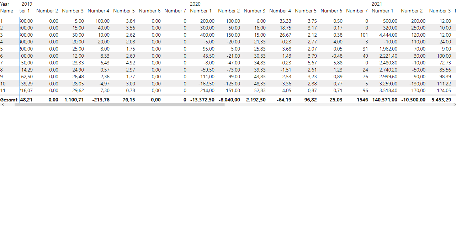Select Number 2 header under 2021
This screenshot has height=247, width=456.
412,11
